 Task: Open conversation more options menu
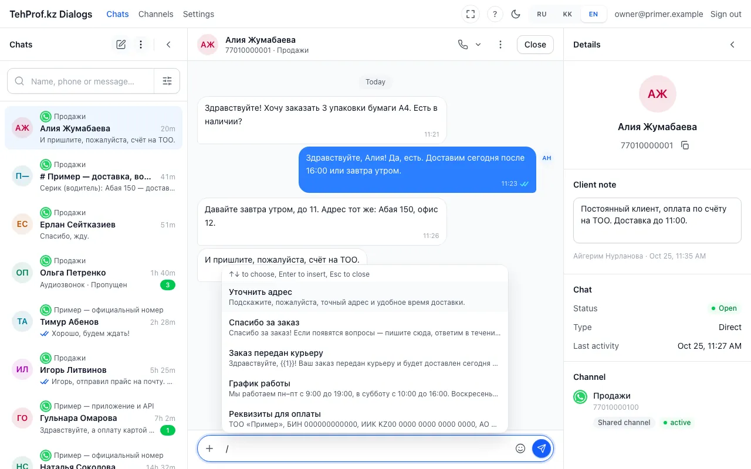pos(500,45)
